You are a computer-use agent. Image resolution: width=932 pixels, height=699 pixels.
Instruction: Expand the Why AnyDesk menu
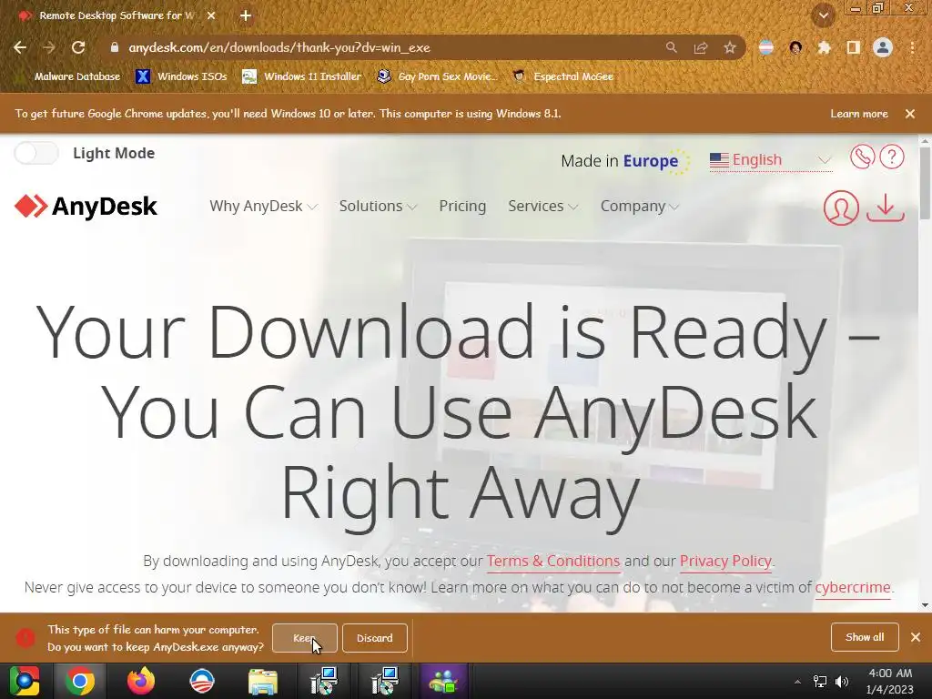(x=263, y=207)
